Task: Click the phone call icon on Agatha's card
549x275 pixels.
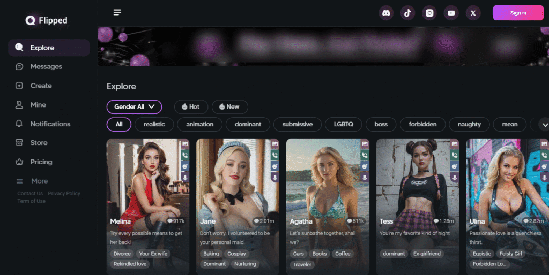Action: (x=365, y=155)
